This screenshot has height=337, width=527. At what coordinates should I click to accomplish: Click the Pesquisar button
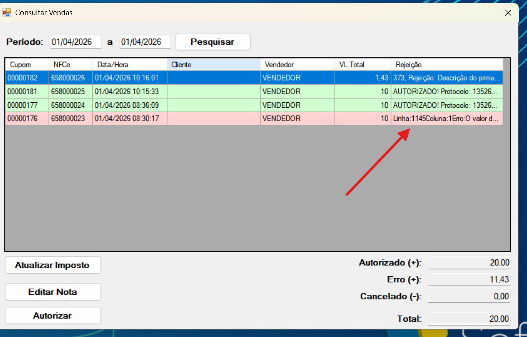[212, 42]
